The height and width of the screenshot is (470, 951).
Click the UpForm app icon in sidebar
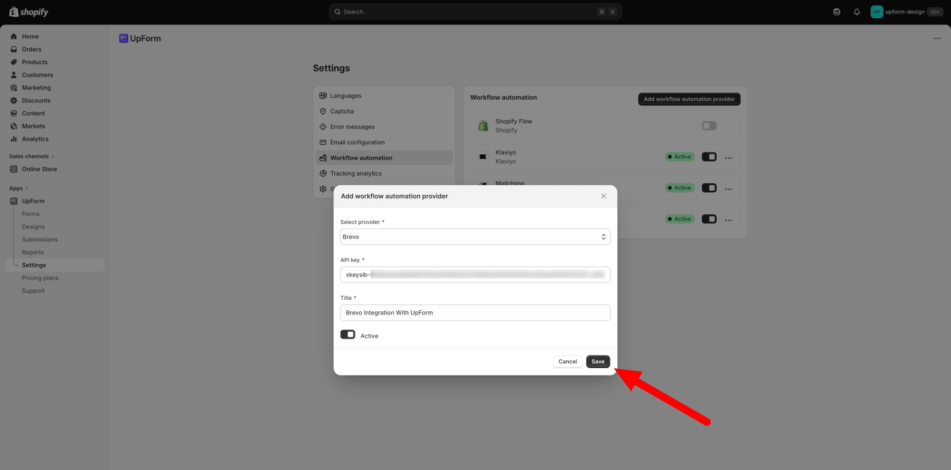pos(14,201)
